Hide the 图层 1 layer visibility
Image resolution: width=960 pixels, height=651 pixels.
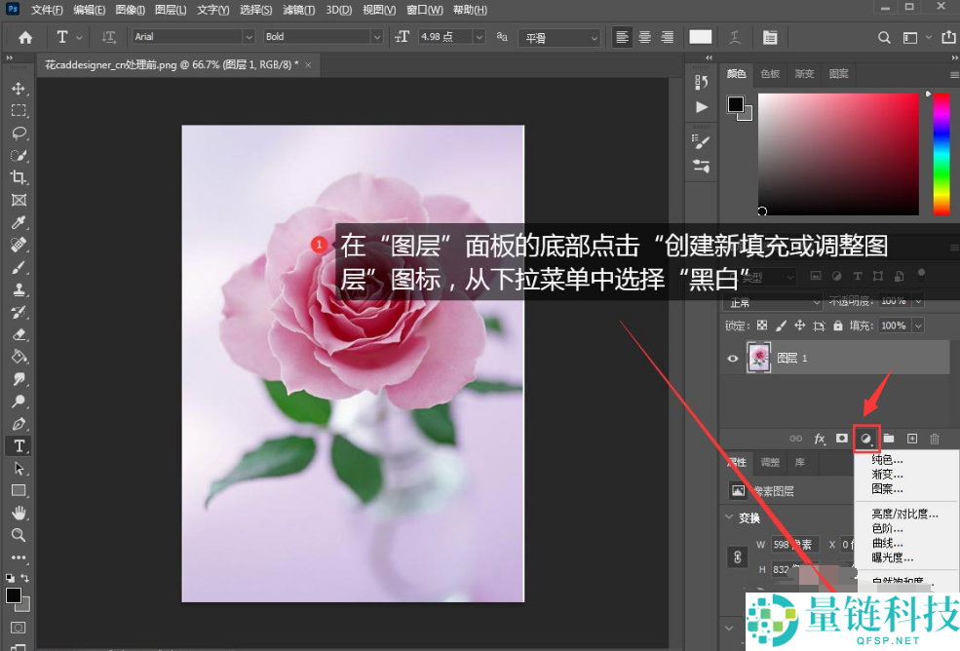(732, 358)
